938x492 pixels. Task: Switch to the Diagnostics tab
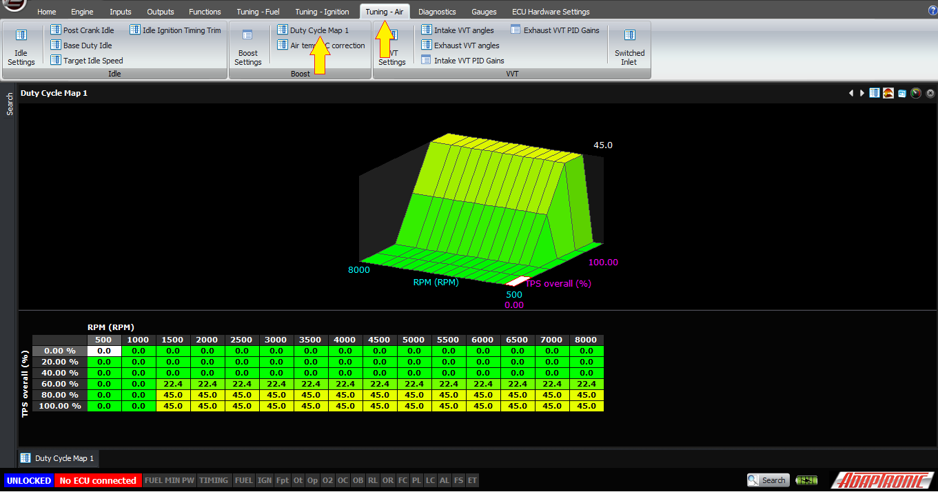tap(437, 12)
